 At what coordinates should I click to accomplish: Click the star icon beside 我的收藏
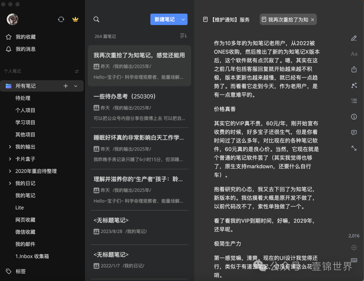tap(8, 37)
